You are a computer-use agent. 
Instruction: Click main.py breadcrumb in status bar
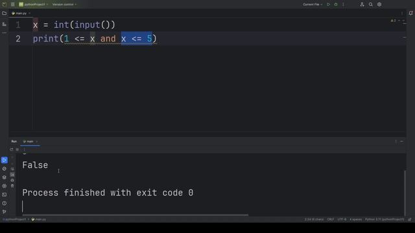click(x=39, y=219)
